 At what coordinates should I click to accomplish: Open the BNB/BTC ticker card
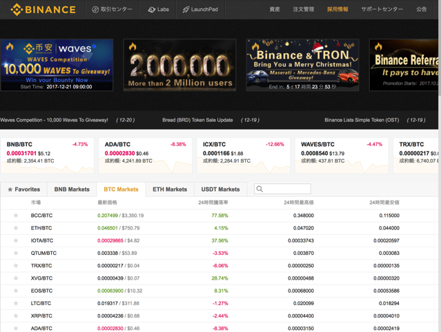pos(47,156)
